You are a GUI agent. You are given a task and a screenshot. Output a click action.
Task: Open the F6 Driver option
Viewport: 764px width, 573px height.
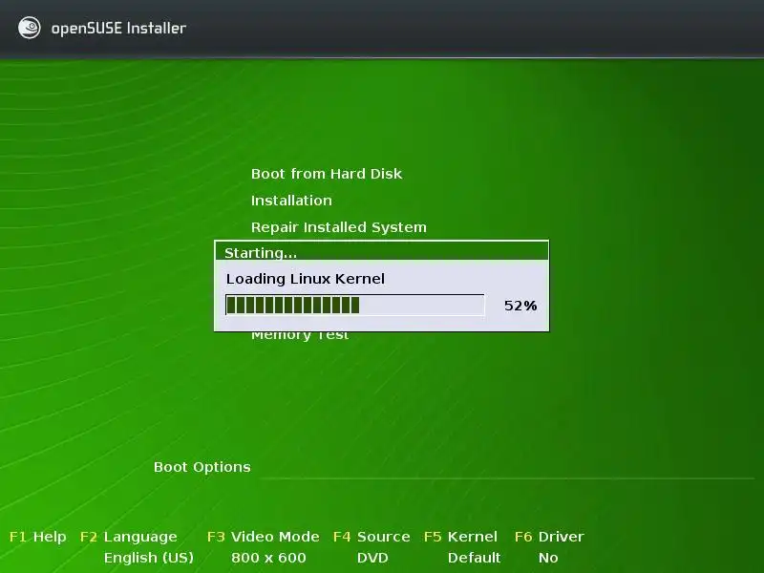click(549, 537)
